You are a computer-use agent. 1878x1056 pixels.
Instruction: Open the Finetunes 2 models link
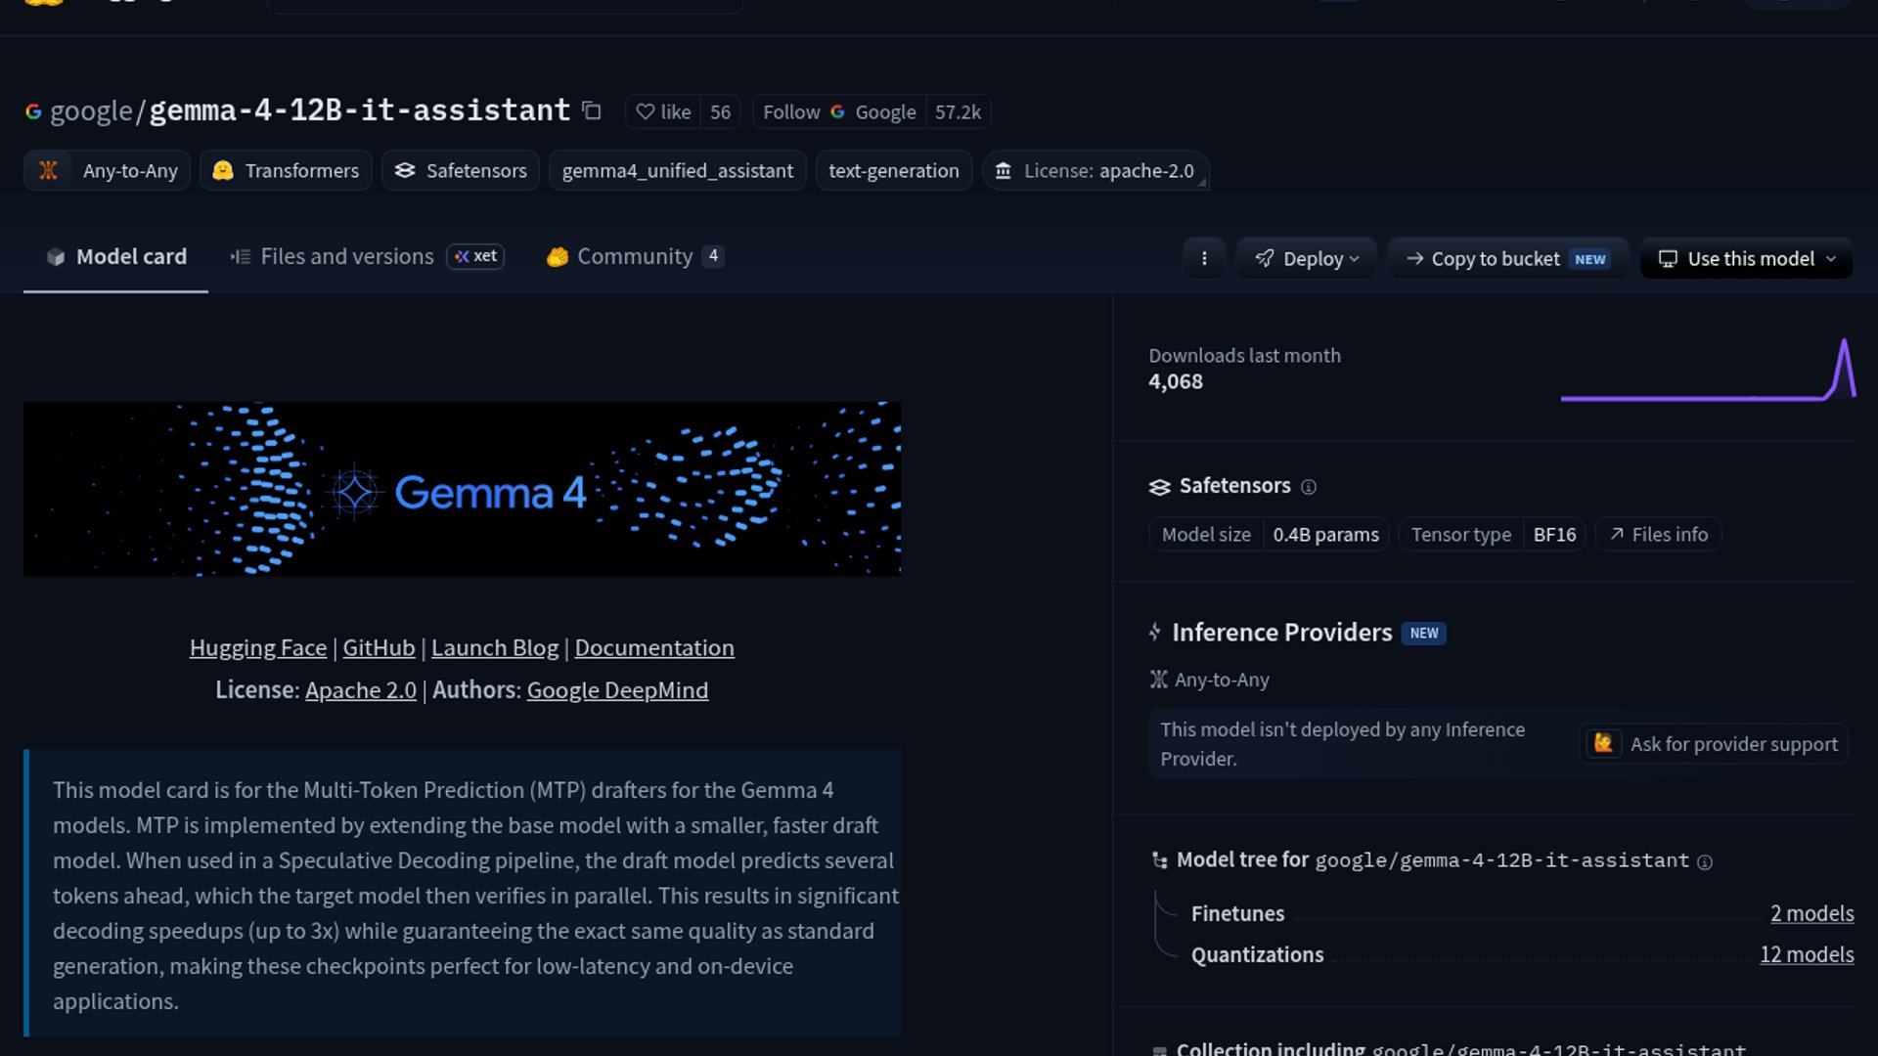[1811, 913]
